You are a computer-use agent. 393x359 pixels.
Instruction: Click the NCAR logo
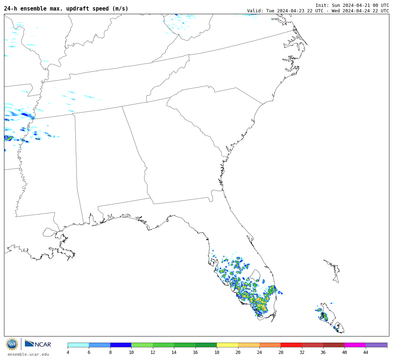(38, 344)
